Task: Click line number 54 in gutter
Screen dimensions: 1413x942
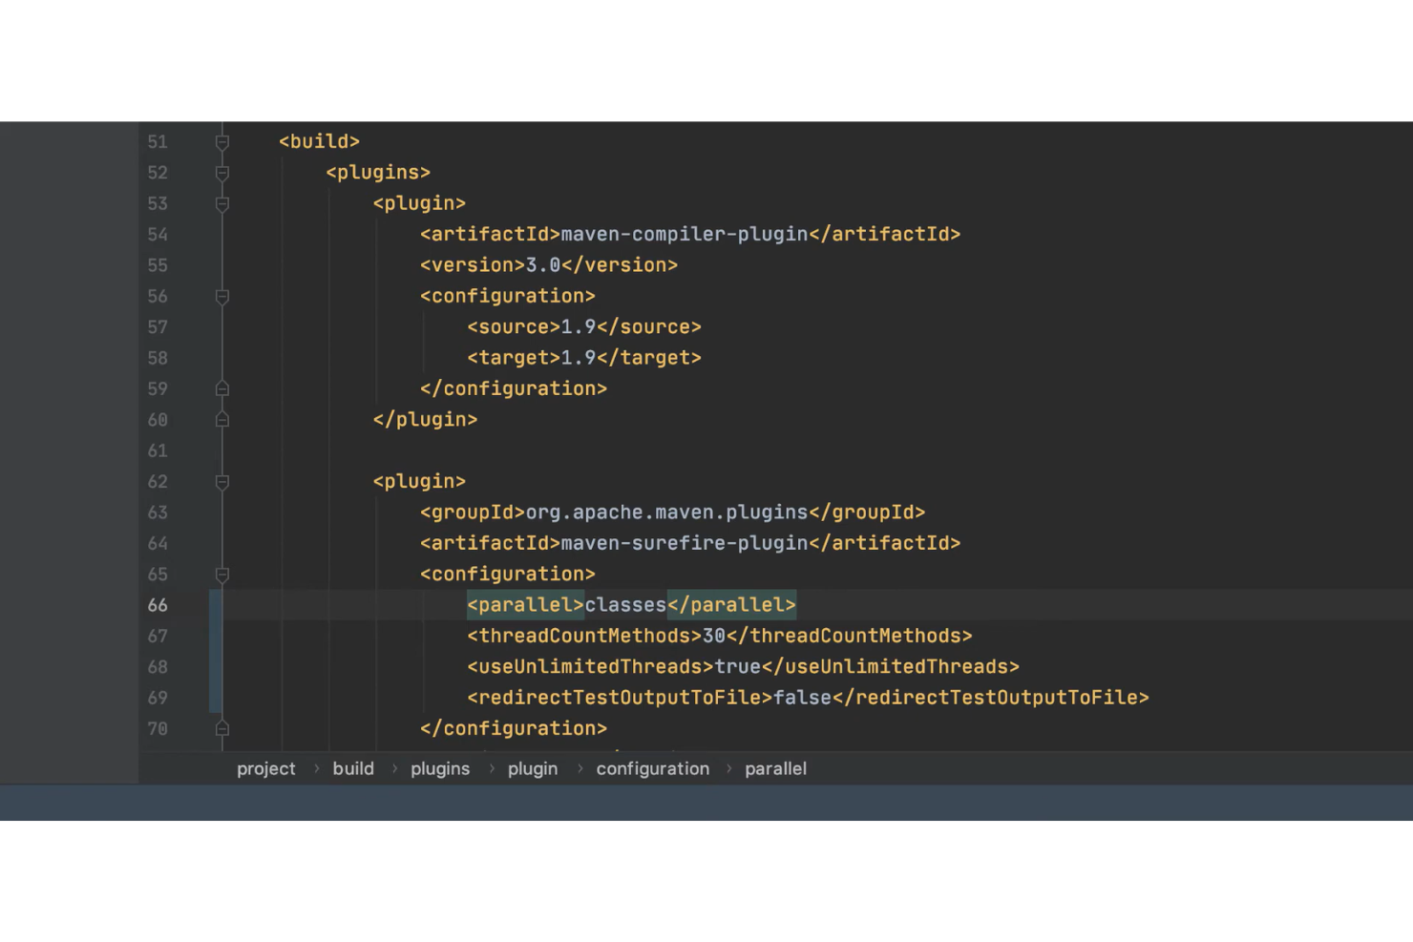Action: pyautogui.click(x=158, y=235)
